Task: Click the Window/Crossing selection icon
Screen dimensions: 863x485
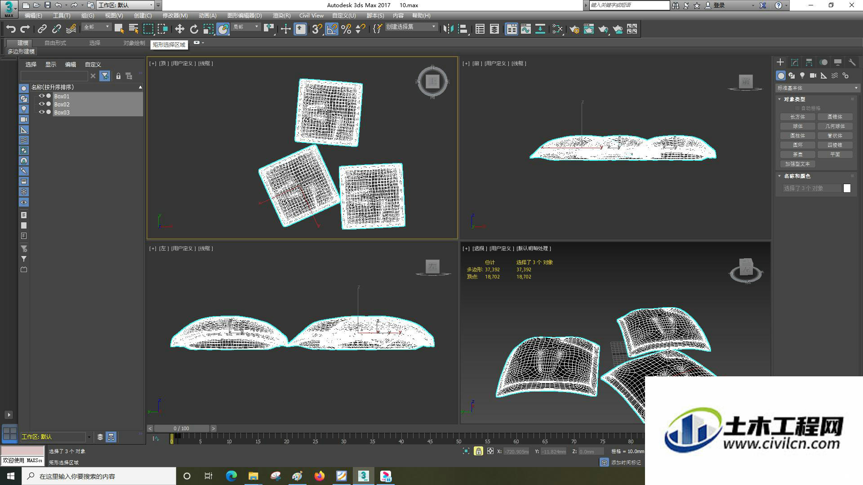Action: (x=162, y=29)
